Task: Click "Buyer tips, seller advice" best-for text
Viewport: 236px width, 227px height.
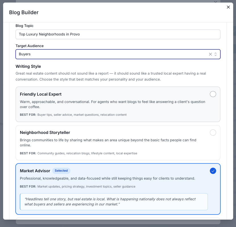Action: coord(82,115)
